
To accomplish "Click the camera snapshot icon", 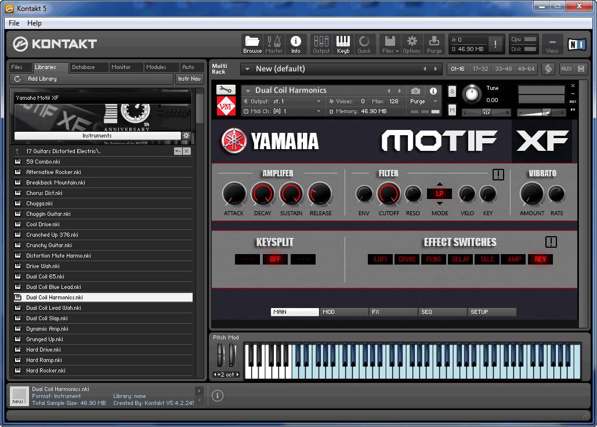I will pos(416,91).
